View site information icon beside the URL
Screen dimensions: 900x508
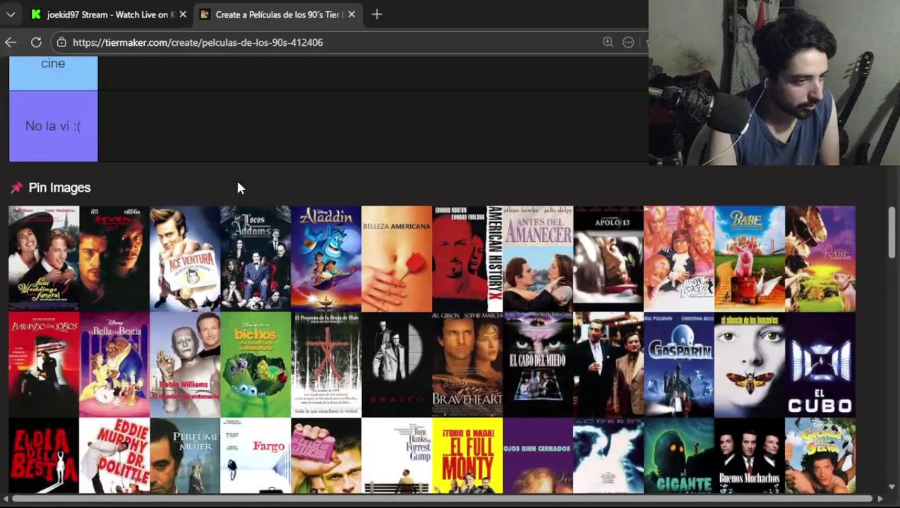tap(61, 42)
